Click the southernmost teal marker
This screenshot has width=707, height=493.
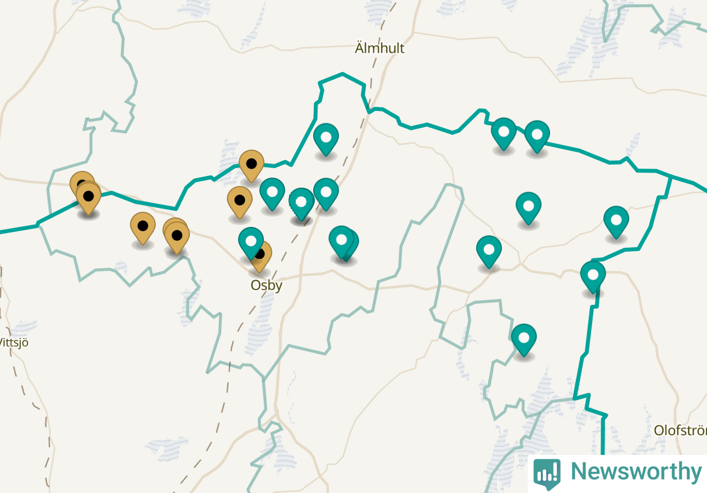pyautogui.click(x=524, y=339)
